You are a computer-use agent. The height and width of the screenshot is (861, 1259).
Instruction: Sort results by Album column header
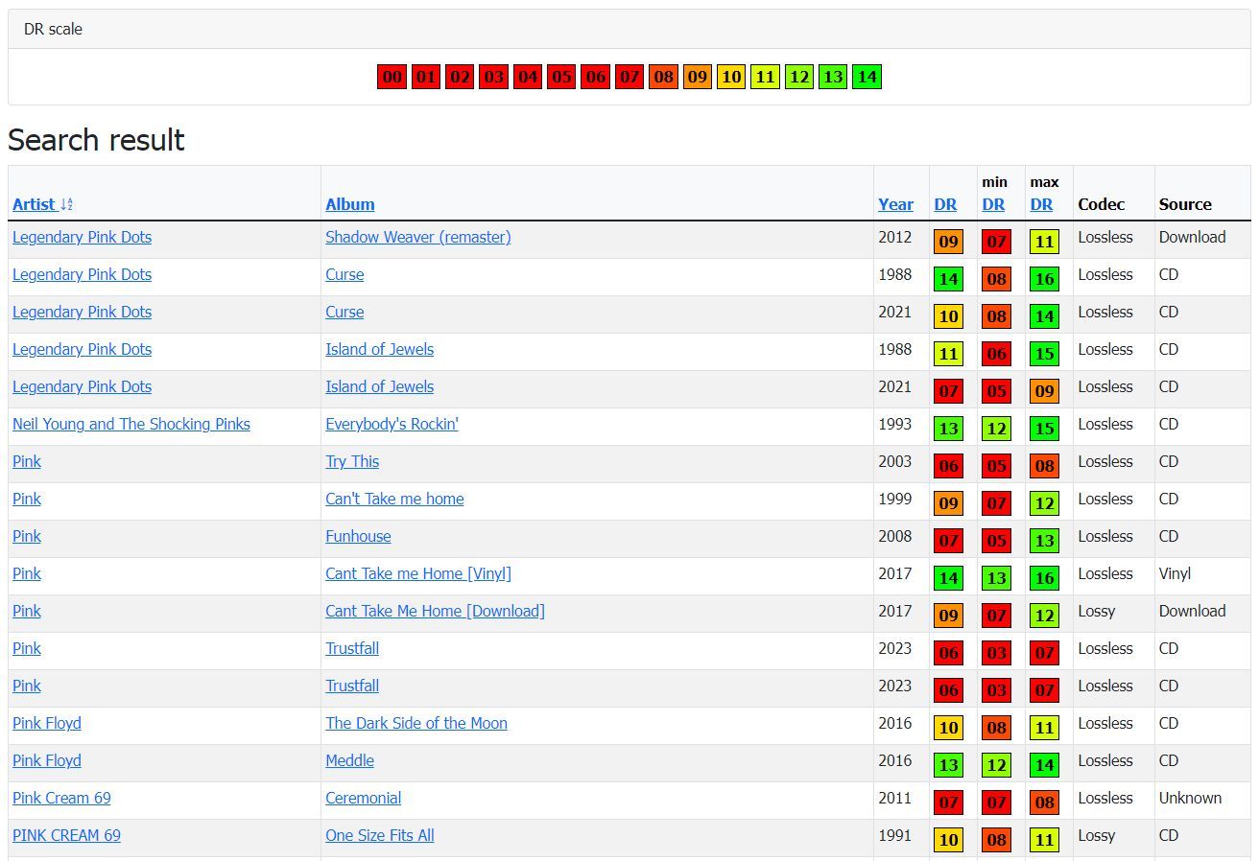[349, 204]
